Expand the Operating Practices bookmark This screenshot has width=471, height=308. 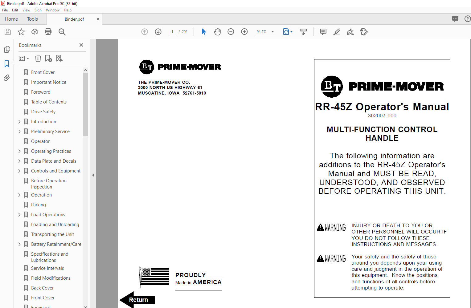(x=19, y=151)
